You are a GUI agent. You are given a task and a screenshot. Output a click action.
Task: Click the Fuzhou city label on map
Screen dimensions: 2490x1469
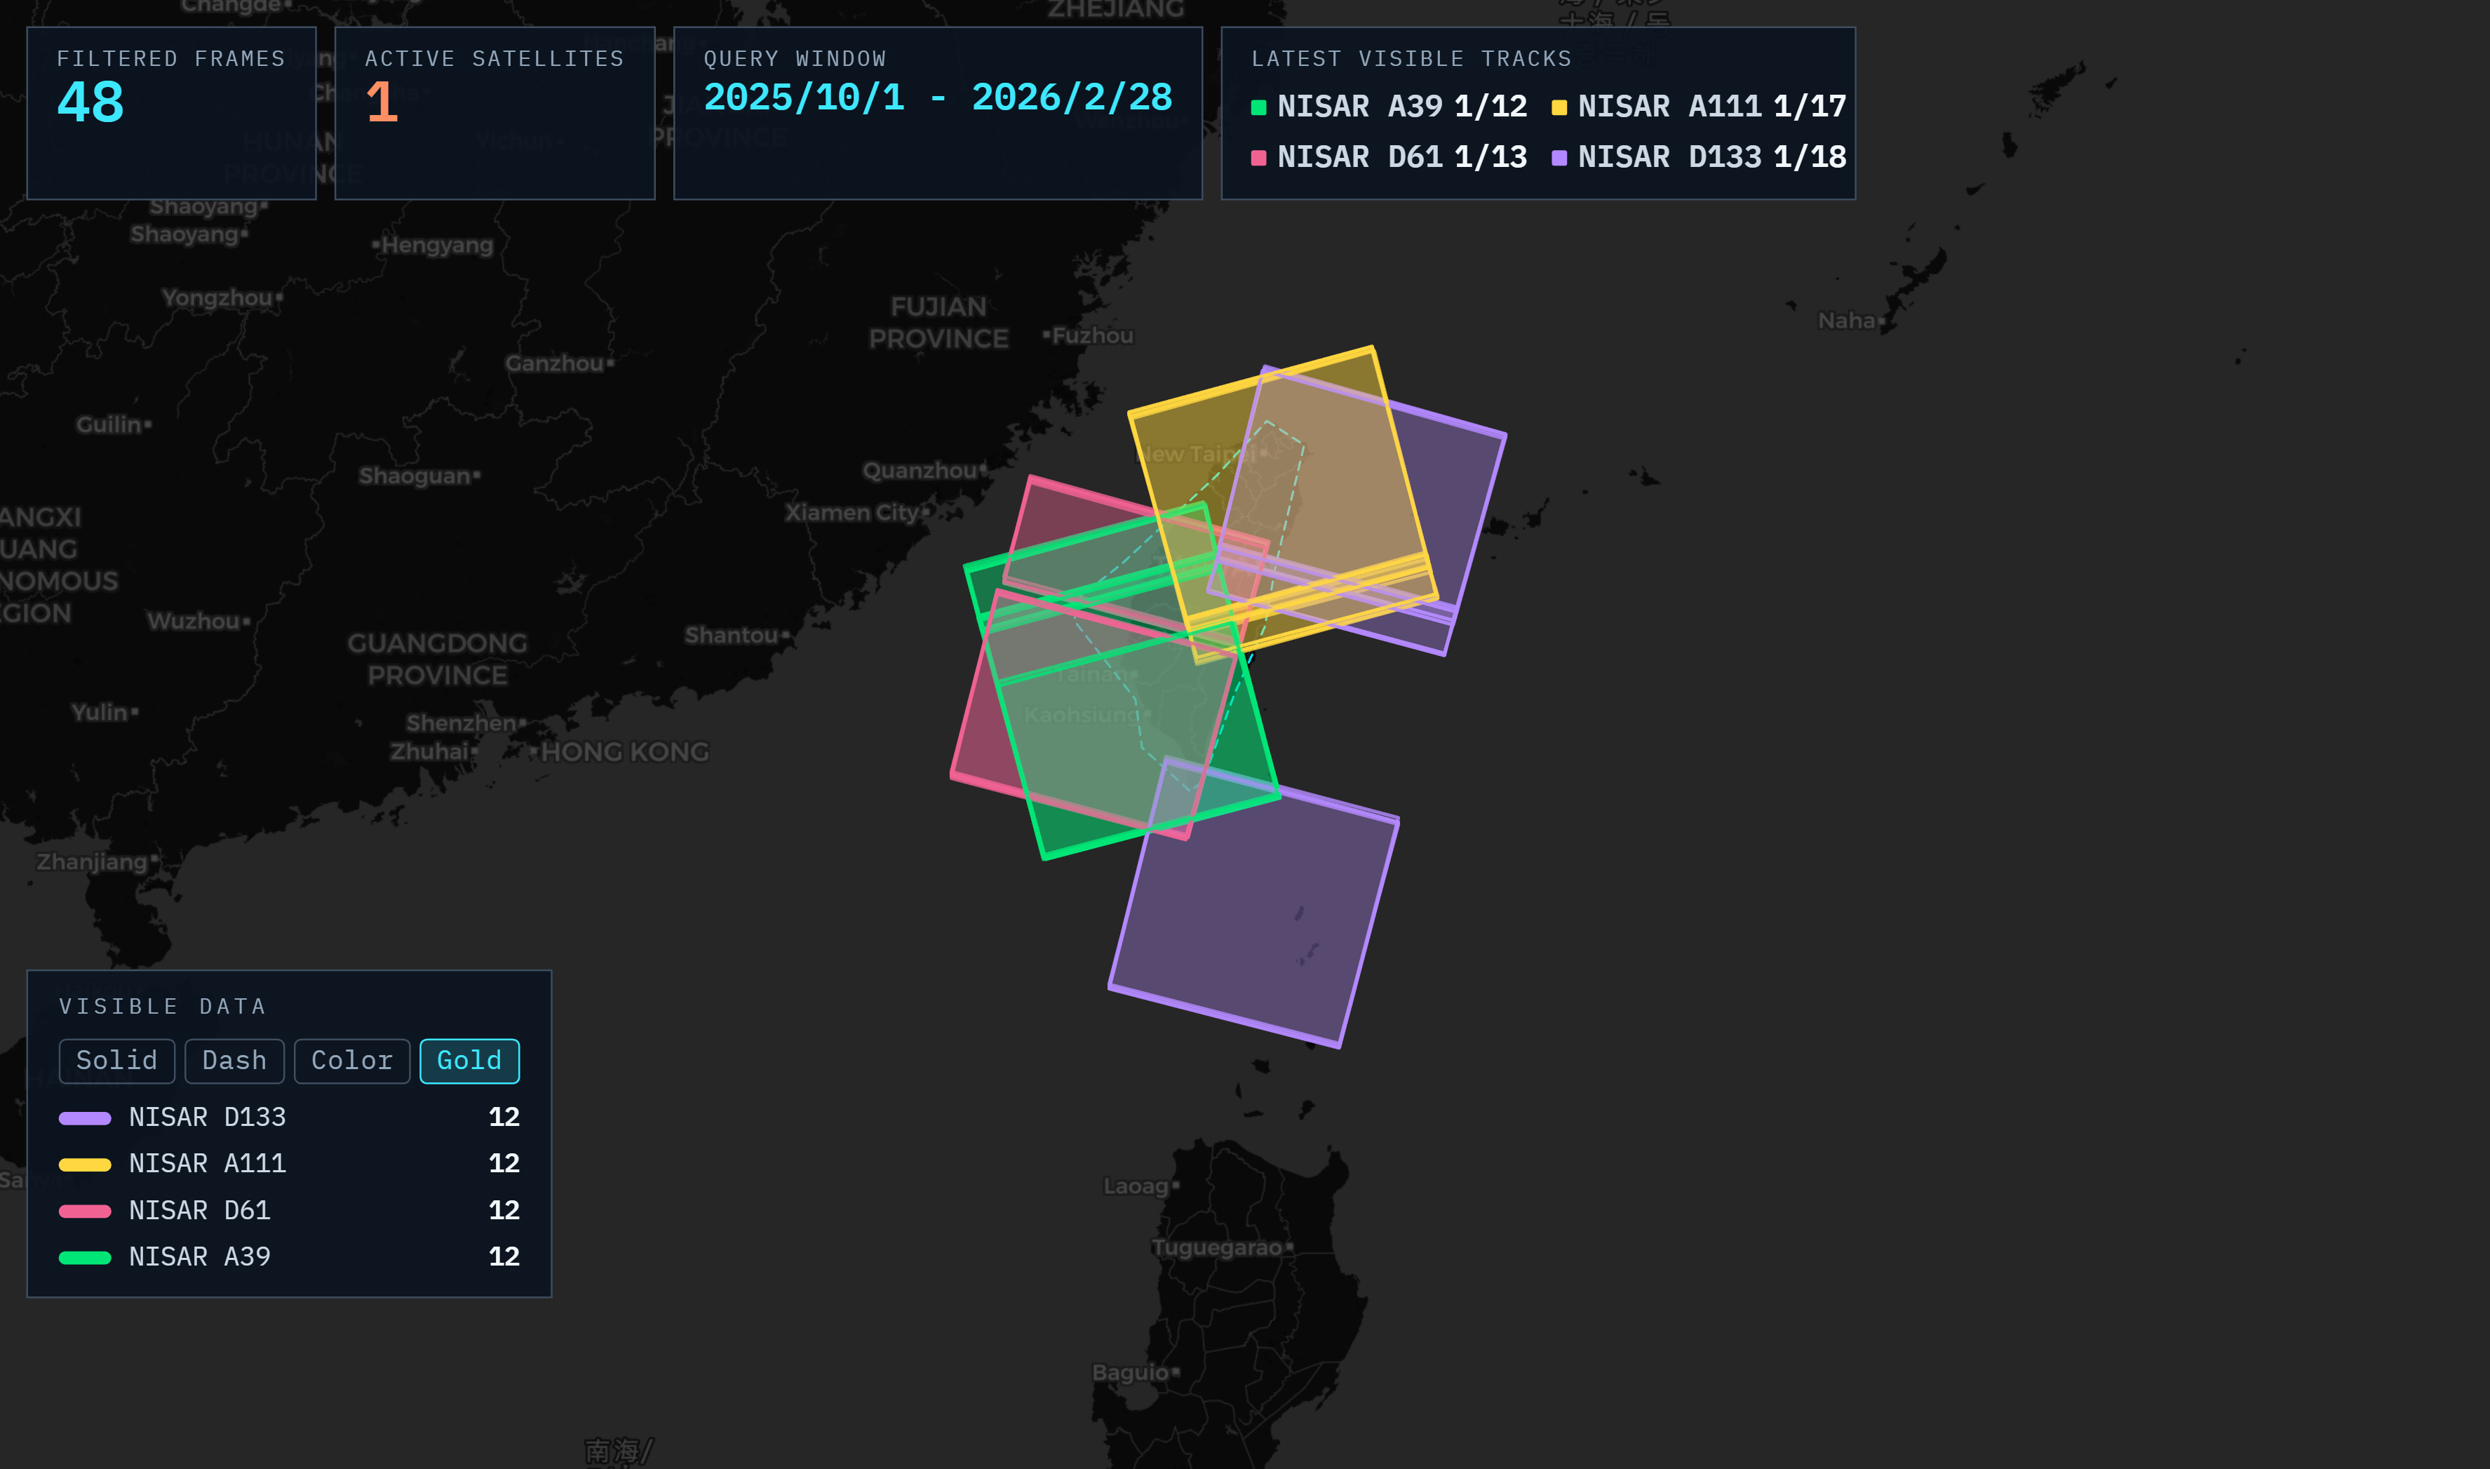tap(1091, 335)
